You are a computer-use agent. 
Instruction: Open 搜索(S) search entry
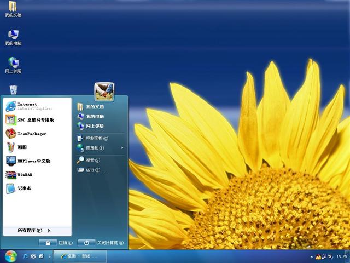[x=100, y=160]
